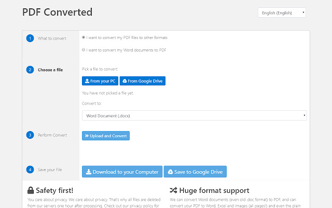Open the English (English) language dropdown
Viewport: 332px width, 208px height.
282,12
